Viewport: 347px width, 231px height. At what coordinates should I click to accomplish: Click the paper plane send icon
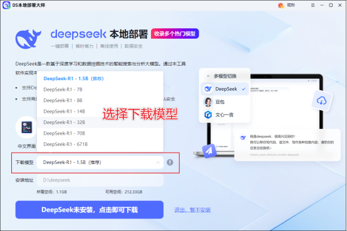(209, 151)
